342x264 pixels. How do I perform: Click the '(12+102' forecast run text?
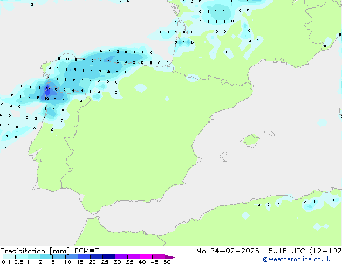(325, 251)
